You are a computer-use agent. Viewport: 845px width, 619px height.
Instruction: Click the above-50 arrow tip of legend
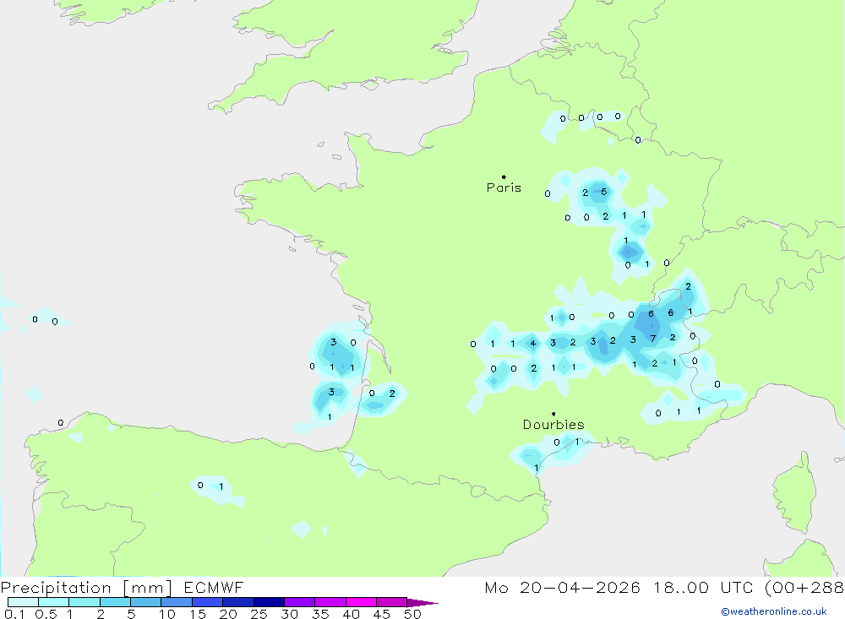point(422,602)
